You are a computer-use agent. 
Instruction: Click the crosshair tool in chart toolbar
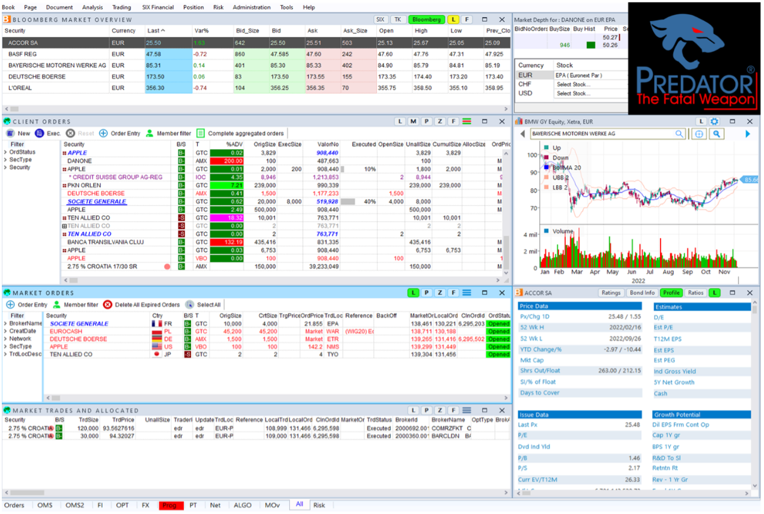coord(699,134)
